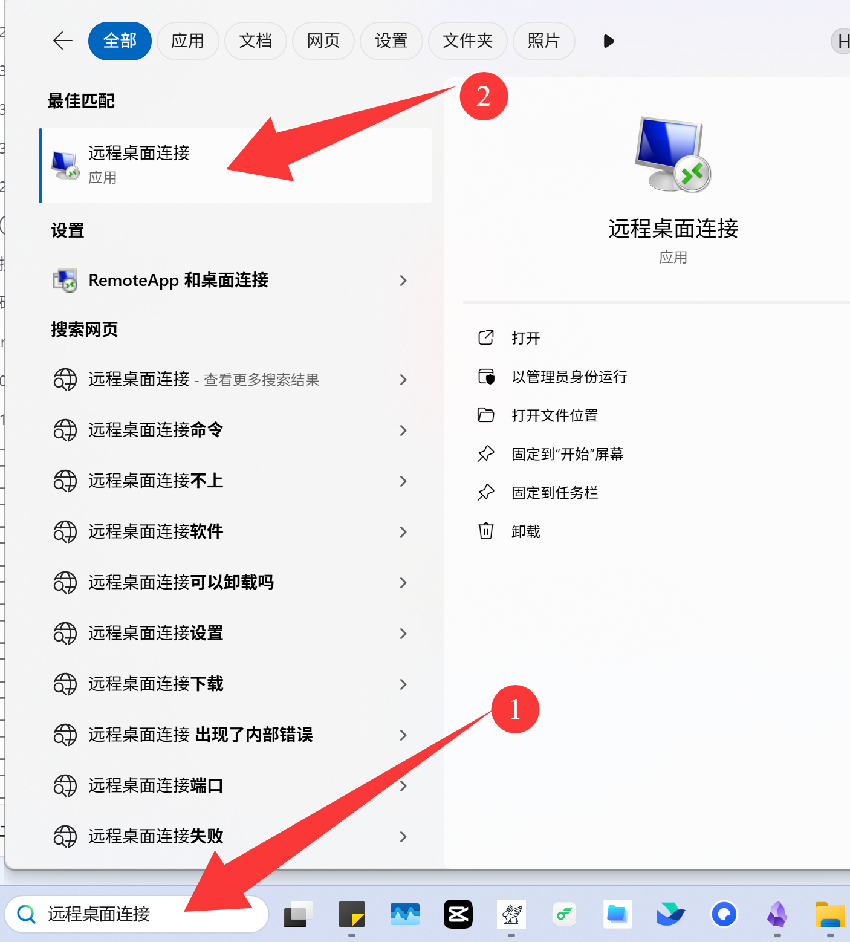This screenshot has height=942, width=850.
Task: Choose 以管理员身份运行 option
Action: [569, 377]
